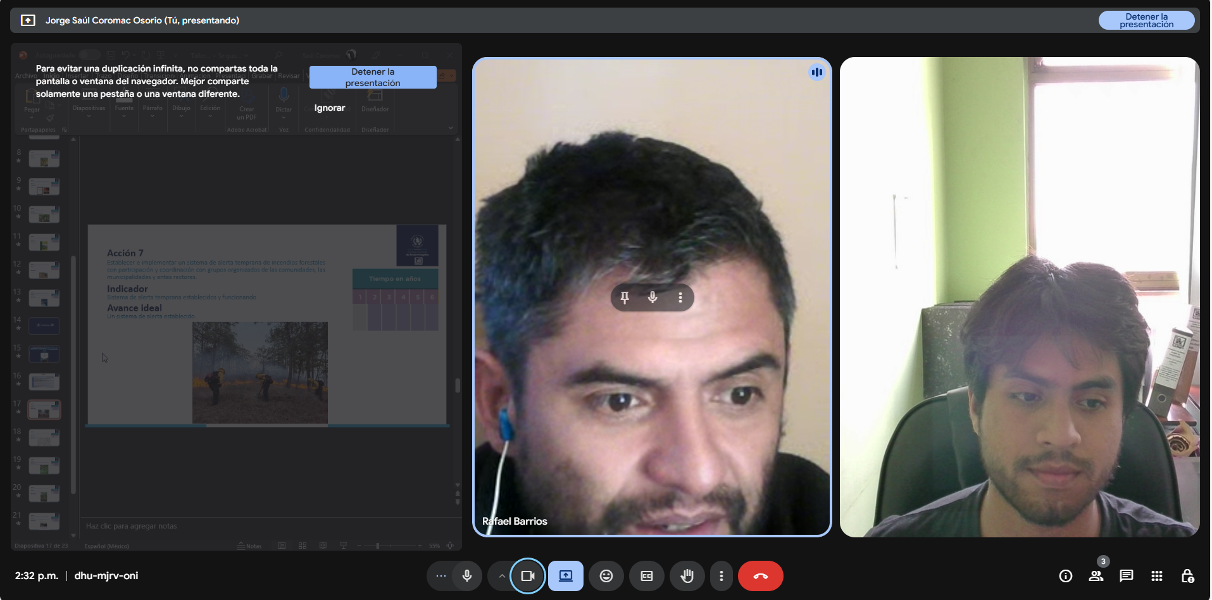The width and height of the screenshot is (1212, 600).
Task: Select slide 17 thumbnail
Action: (44, 410)
